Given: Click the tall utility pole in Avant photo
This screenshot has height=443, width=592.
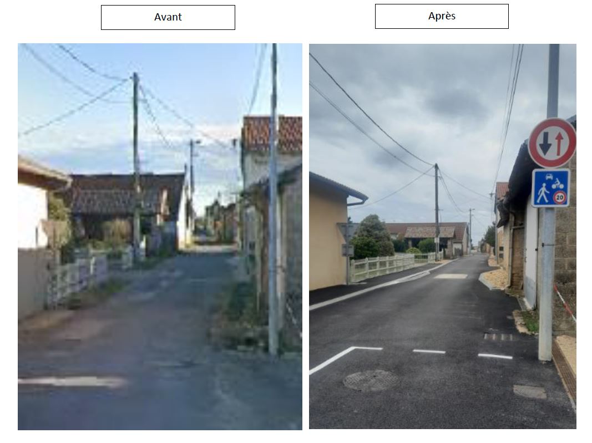Looking at the screenshot, I should pos(274,199).
